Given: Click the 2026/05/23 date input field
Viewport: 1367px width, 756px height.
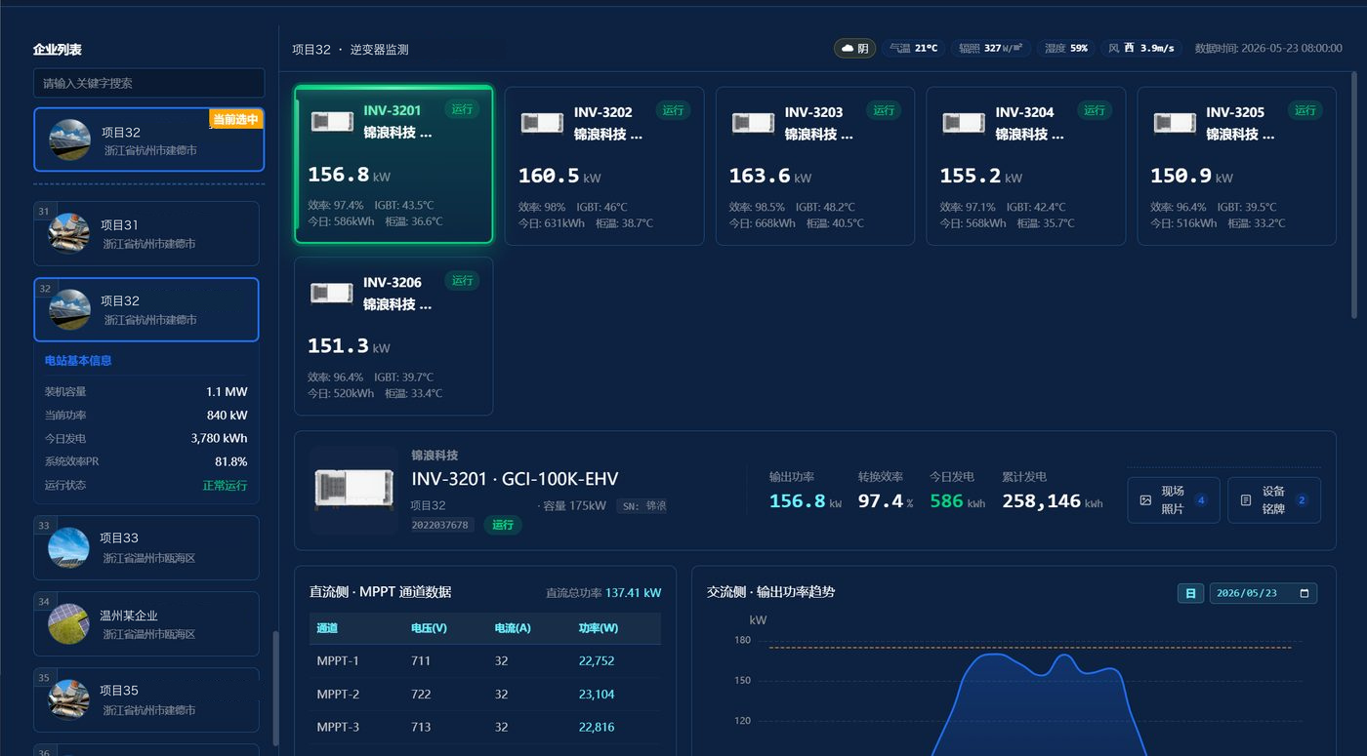Looking at the screenshot, I should click(1263, 593).
